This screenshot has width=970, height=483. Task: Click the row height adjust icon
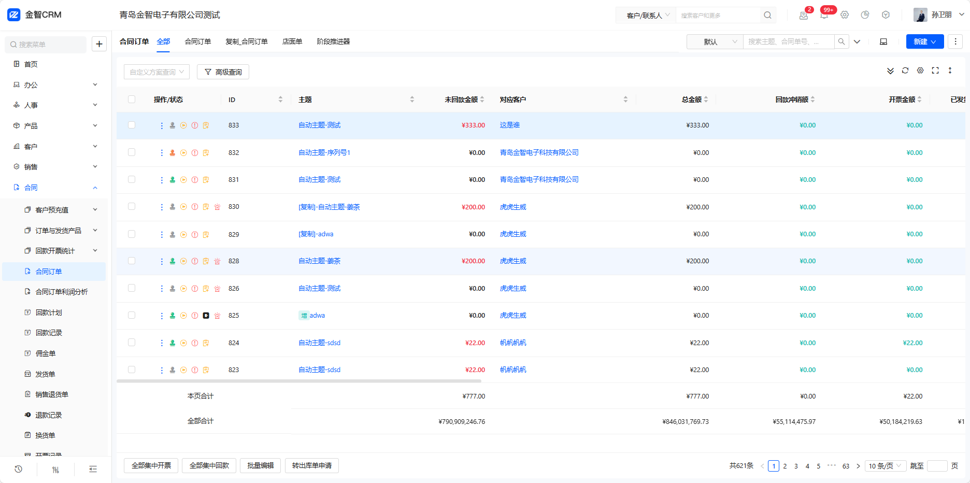click(x=950, y=70)
